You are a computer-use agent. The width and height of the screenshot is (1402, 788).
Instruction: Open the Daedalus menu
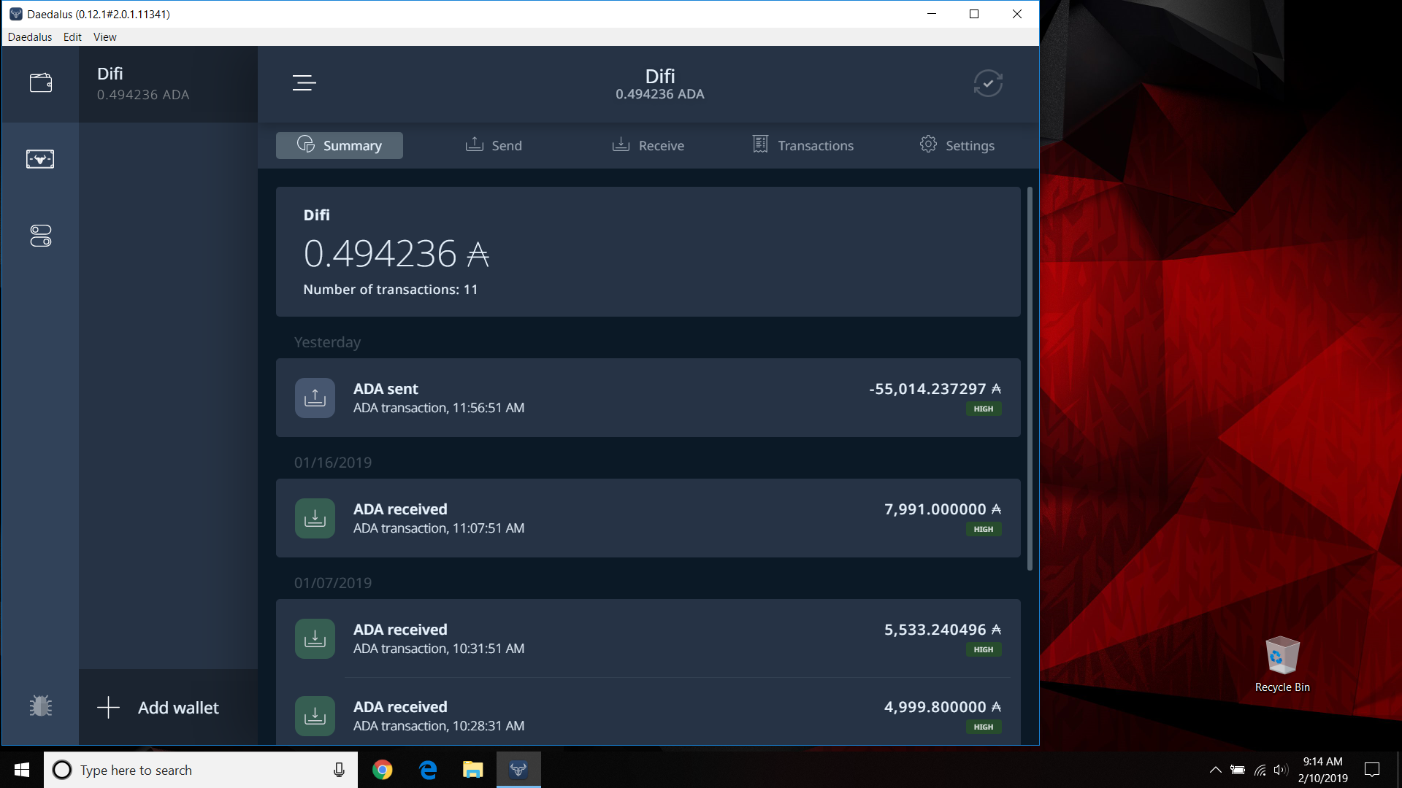[30, 37]
